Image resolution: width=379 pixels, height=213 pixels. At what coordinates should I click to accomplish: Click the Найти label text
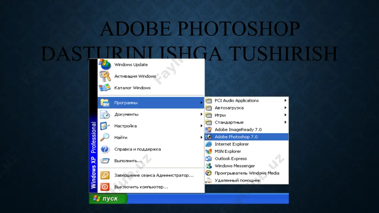pos(121,137)
